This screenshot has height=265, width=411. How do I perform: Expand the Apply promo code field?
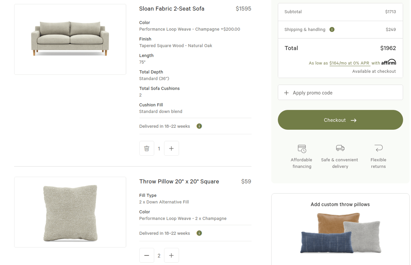click(340, 92)
